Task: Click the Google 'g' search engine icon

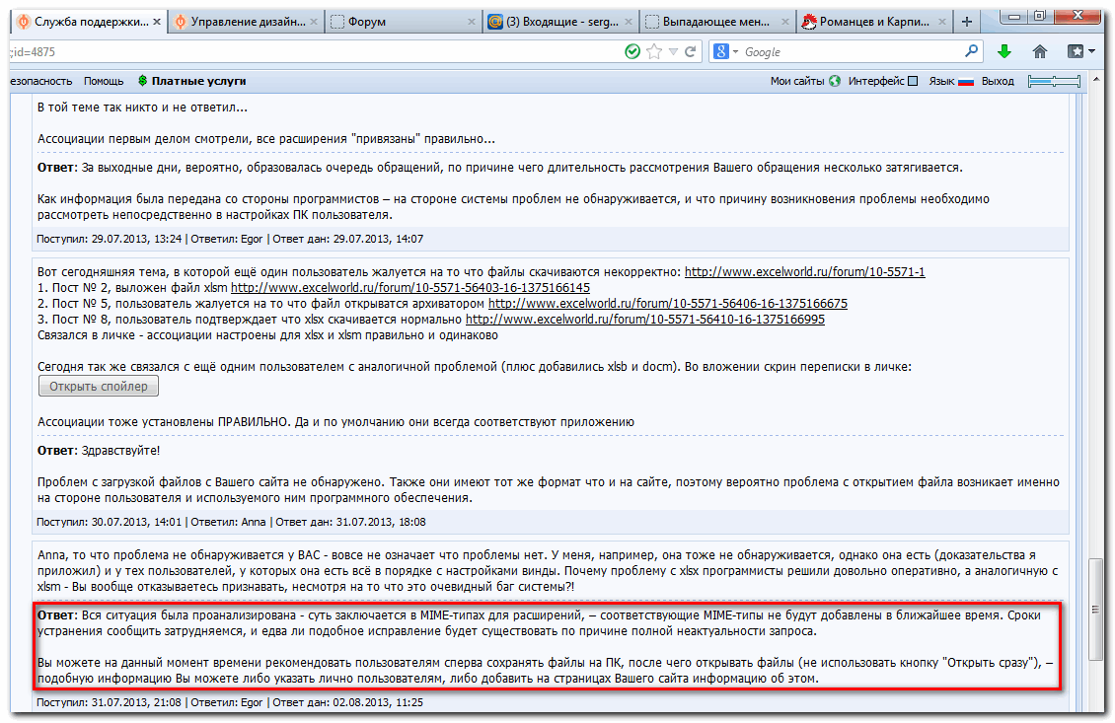Action: pos(721,51)
